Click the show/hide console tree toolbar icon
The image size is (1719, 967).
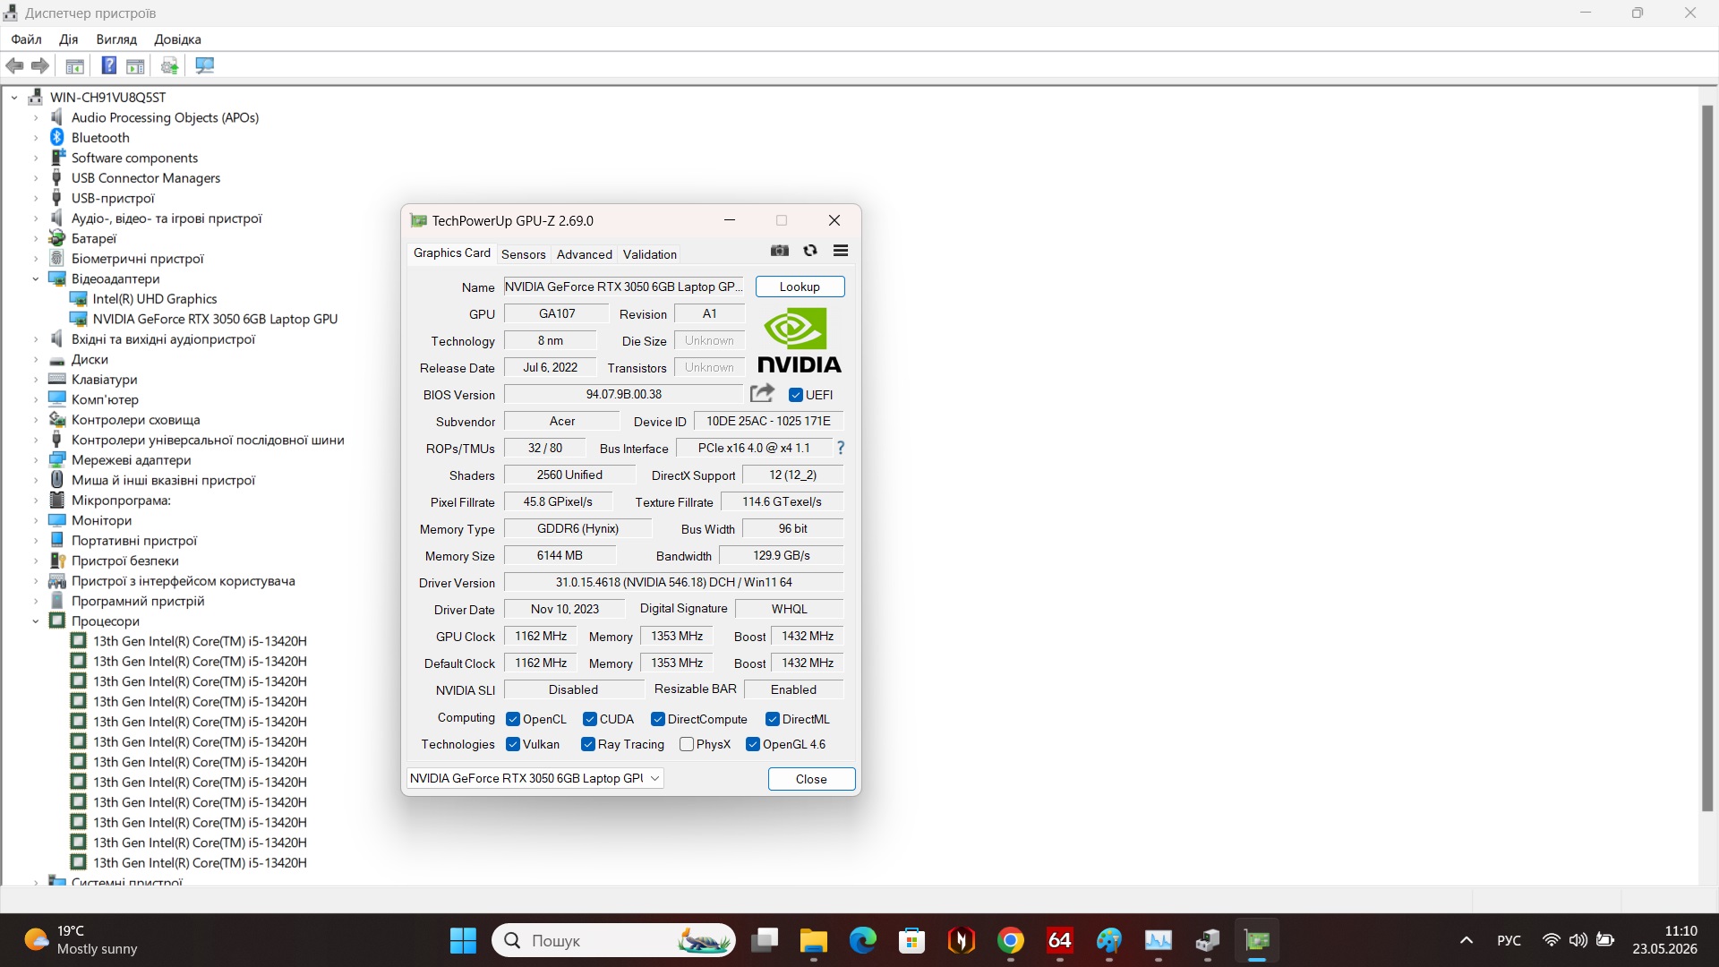[75, 65]
